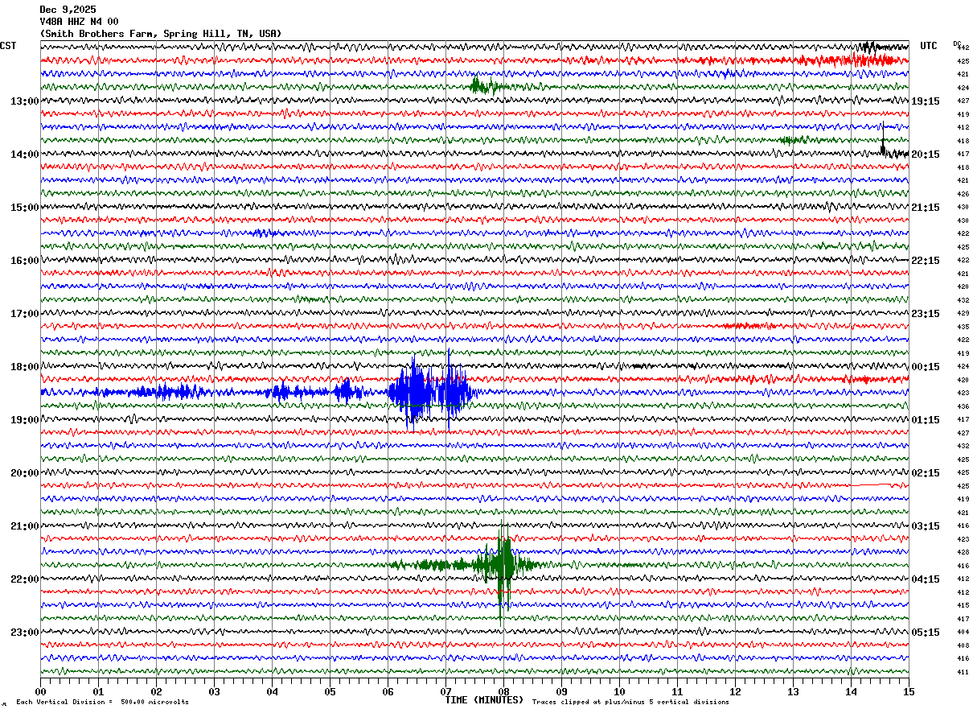Click the 21:15 UTC row label

tap(926, 208)
